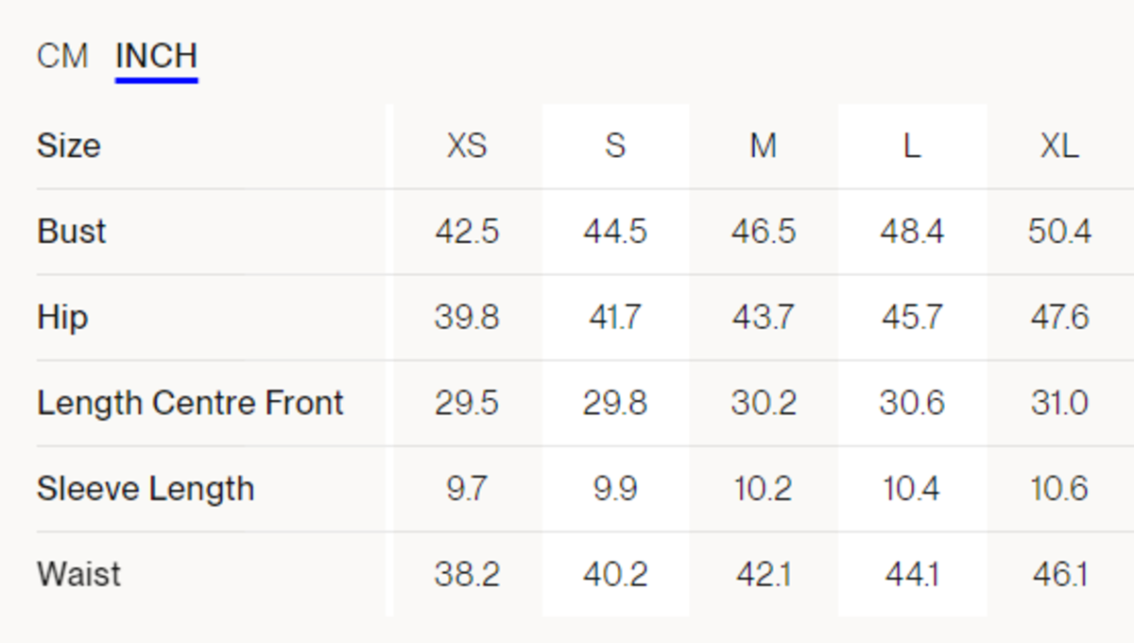Click the M size column header
This screenshot has height=643, width=1134.
[x=764, y=146]
